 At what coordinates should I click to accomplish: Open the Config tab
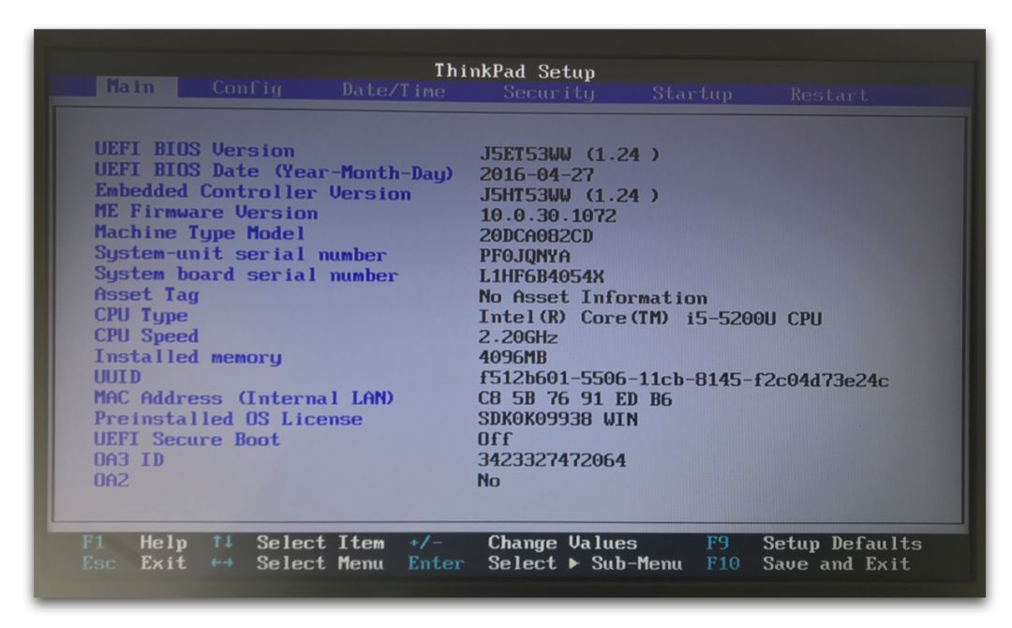tap(247, 88)
